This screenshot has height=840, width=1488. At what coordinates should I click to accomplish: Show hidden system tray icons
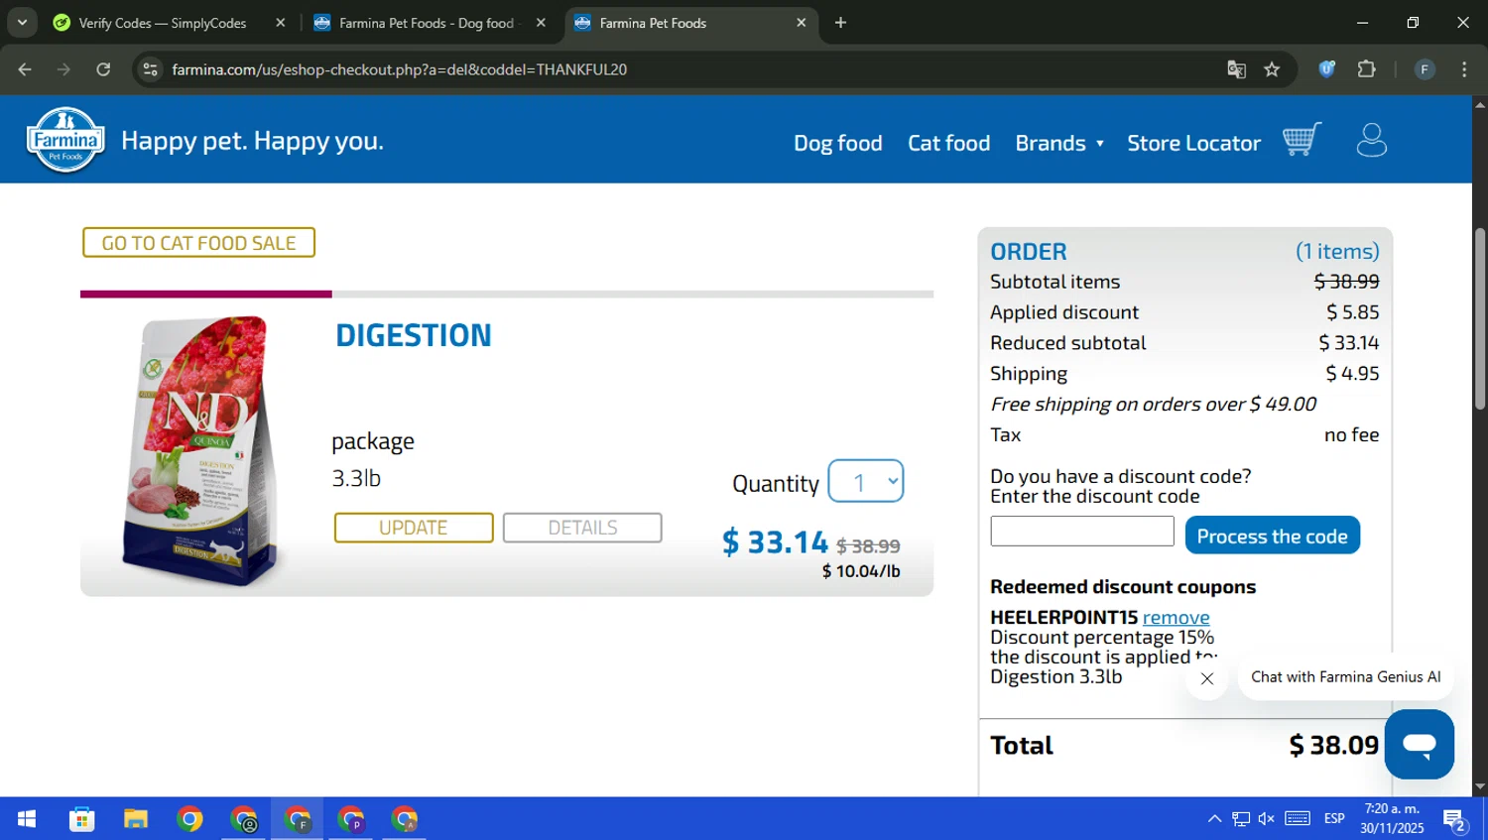click(x=1214, y=819)
